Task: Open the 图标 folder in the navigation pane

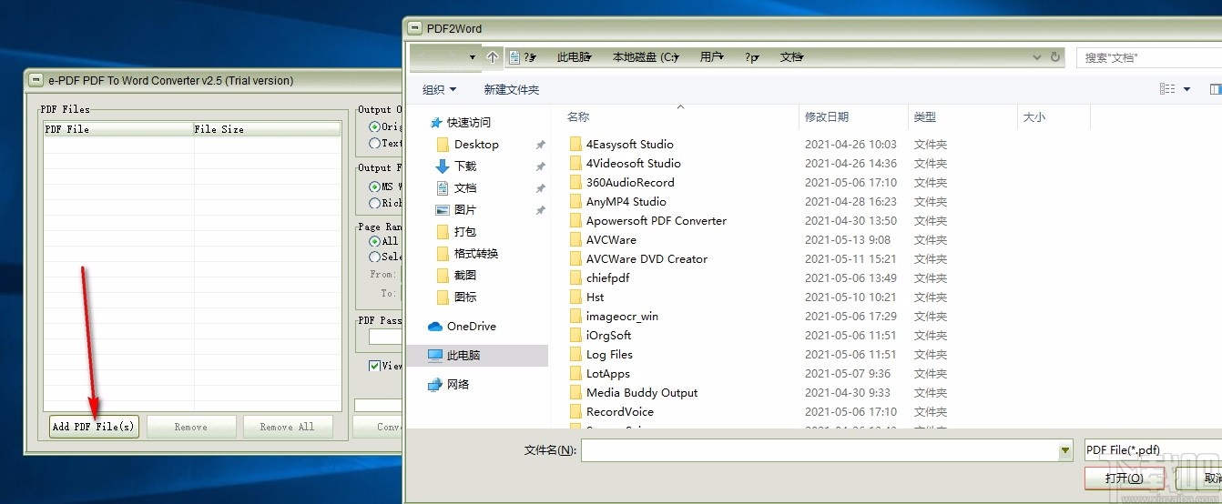Action: tap(465, 297)
